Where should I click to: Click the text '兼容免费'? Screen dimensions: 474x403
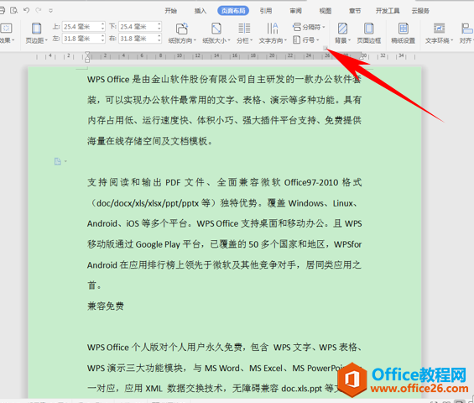(106, 306)
